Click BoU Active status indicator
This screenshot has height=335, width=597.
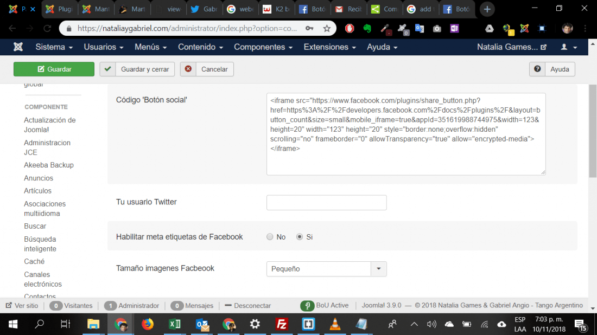325,306
